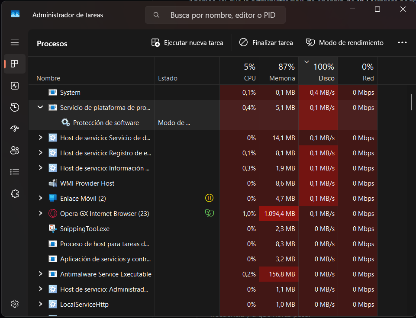Click the LocalServiceHttp gear icon
The width and height of the screenshot is (416, 318).
pos(53,304)
